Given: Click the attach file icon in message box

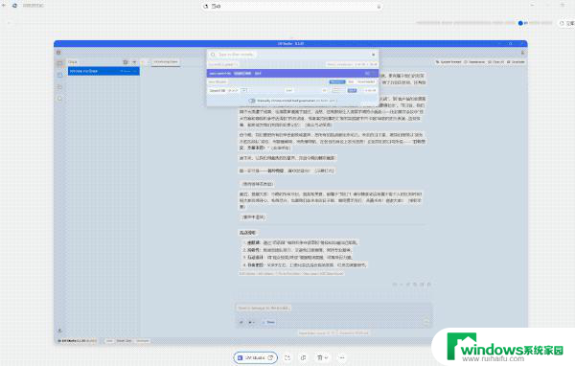Looking at the screenshot, I should click(241, 322).
